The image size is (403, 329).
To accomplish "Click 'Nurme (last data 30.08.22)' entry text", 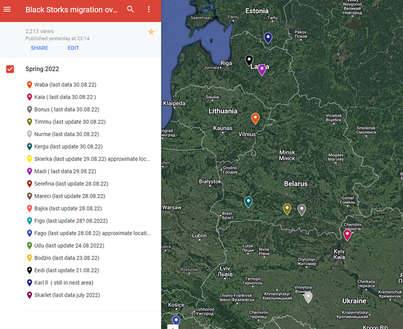I will [x=67, y=134].
